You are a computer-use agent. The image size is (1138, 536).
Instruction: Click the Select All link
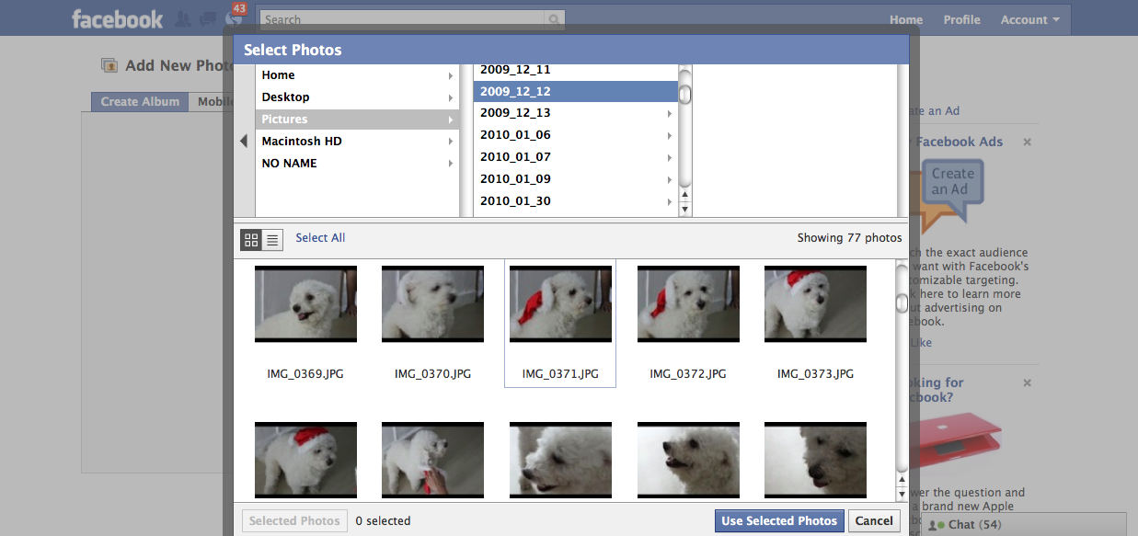click(320, 237)
